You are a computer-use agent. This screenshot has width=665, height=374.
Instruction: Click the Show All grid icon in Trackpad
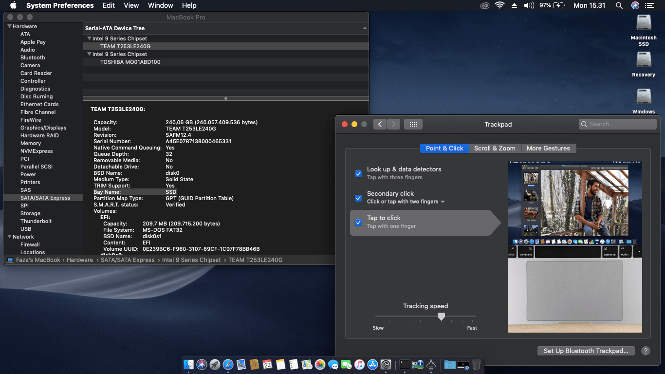coord(413,124)
